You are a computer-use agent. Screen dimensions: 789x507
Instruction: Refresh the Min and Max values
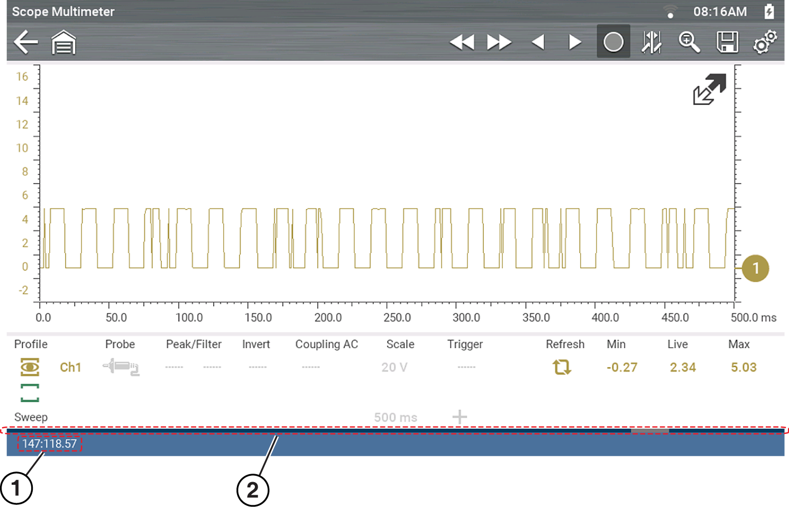(562, 367)
